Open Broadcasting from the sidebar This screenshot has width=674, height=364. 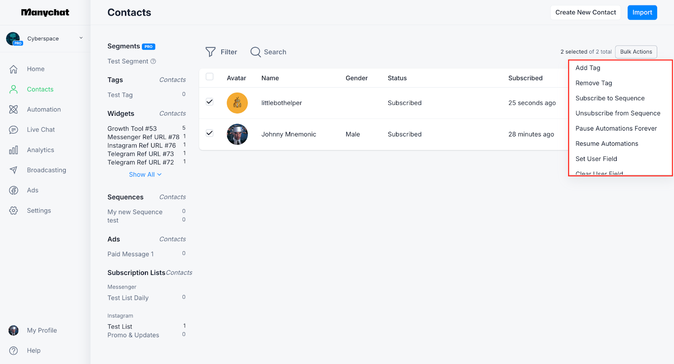[46, 170]
